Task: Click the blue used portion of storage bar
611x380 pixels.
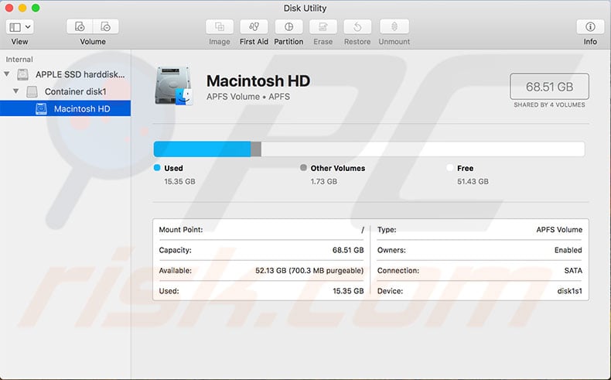Action: coord(202,149)
